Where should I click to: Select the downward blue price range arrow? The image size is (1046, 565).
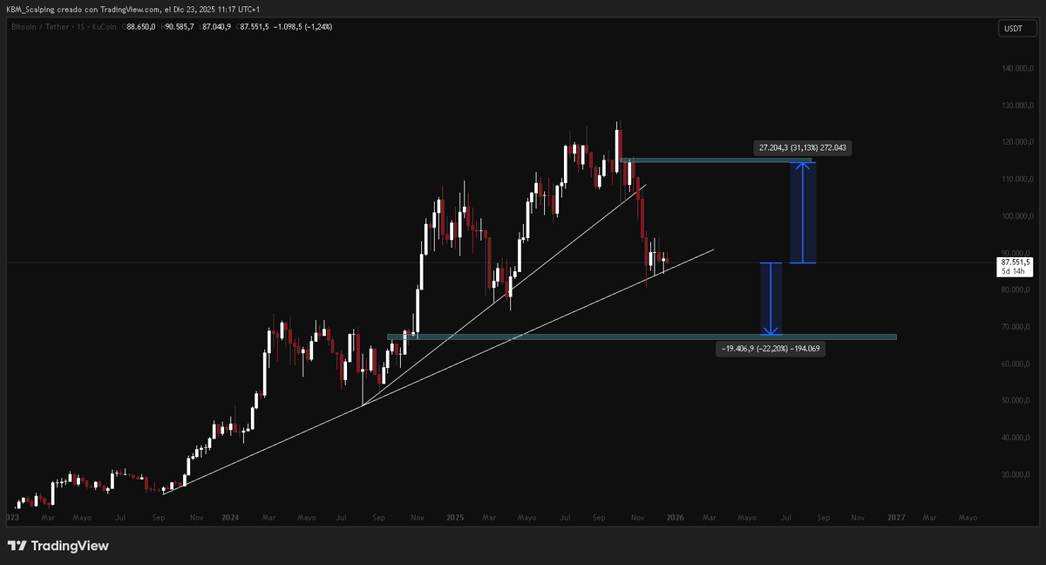coord(771,299)
